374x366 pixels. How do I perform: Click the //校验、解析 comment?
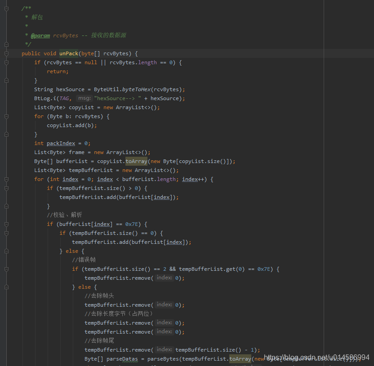click(x=64, y=215)
